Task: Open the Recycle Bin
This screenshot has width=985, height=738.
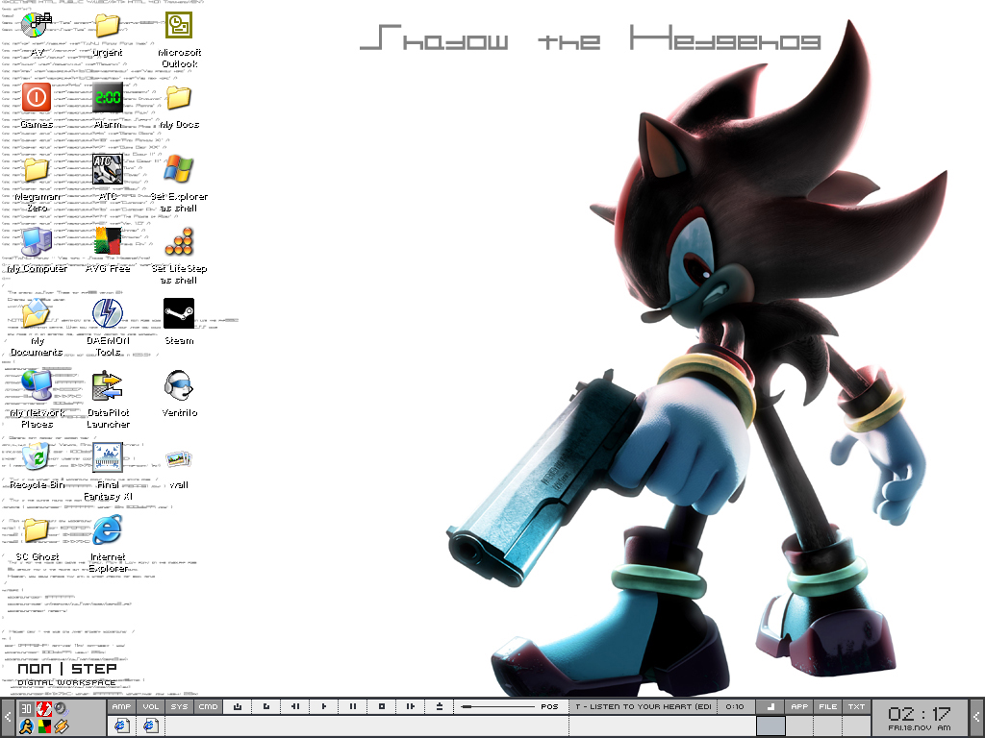Action: point(37,457)
